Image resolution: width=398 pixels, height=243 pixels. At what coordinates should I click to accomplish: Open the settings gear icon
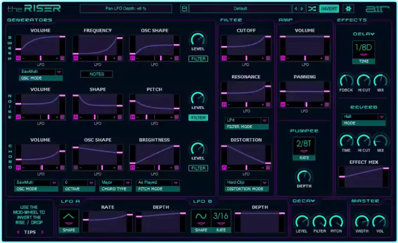[348, 9]
